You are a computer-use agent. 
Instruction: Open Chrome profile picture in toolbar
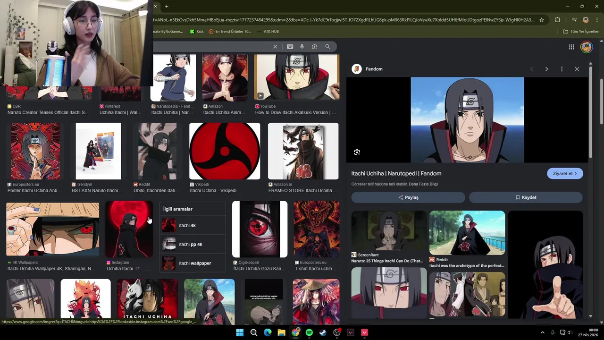click(x=586, y=20)
